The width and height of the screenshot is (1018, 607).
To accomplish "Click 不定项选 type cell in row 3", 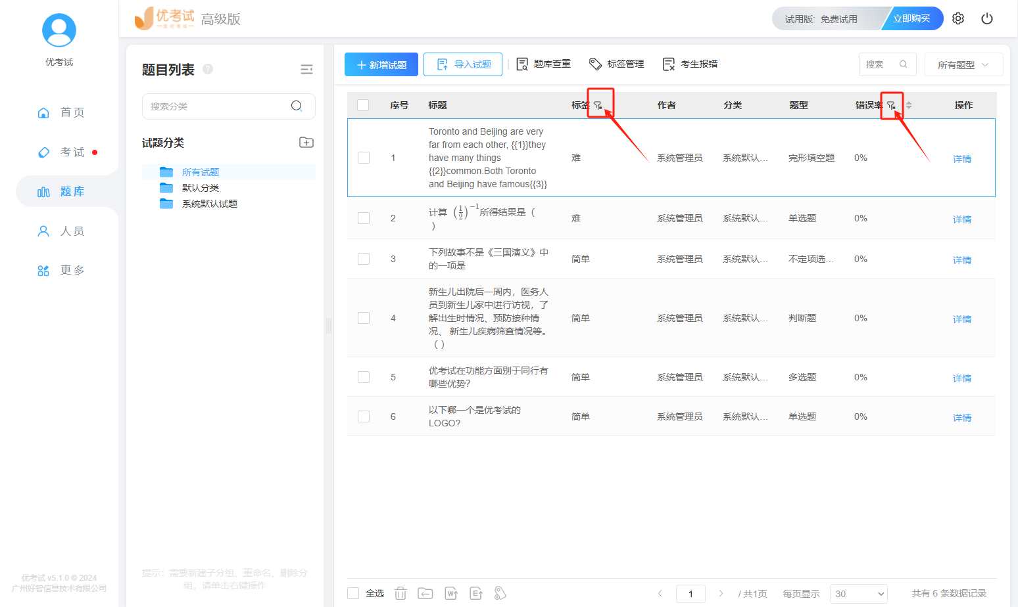I will point(811,259).
